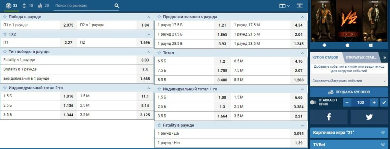Screen dimensions: 390x149
Task: Click the stake amount 100 field
Action: tap(360, 102)
